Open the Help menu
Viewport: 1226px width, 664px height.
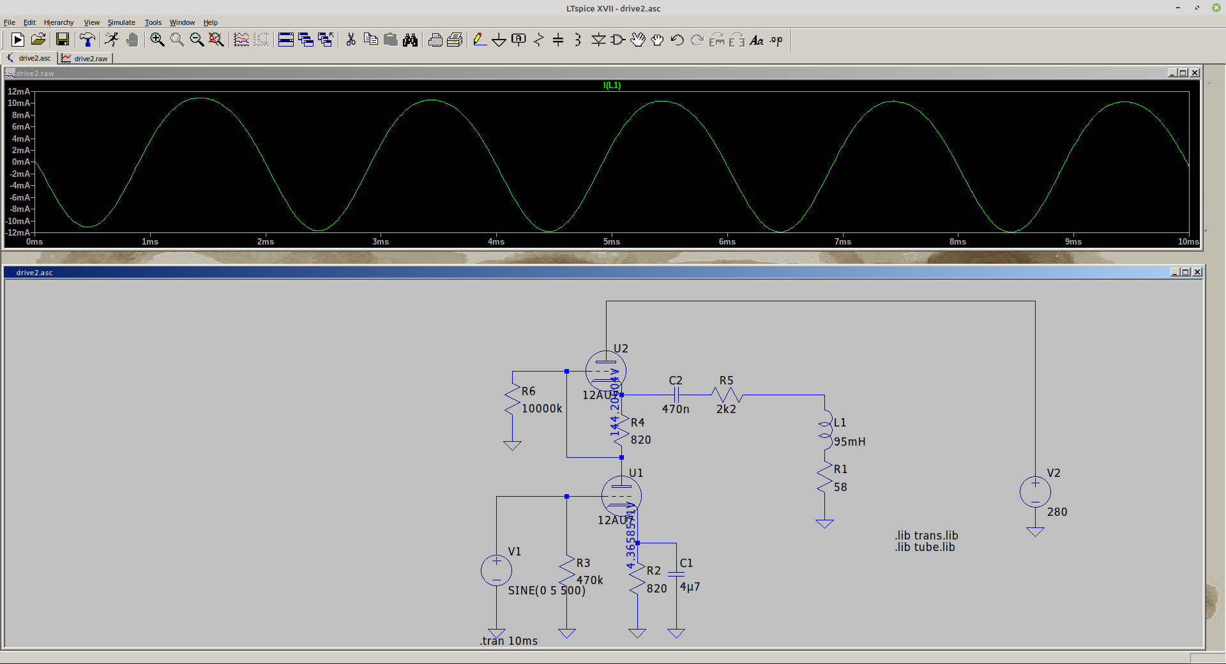coord(211,22)
